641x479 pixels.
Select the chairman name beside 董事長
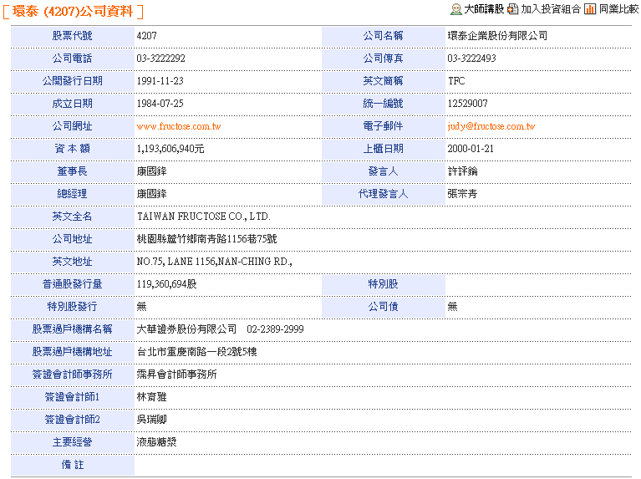[x=151, y=171]
